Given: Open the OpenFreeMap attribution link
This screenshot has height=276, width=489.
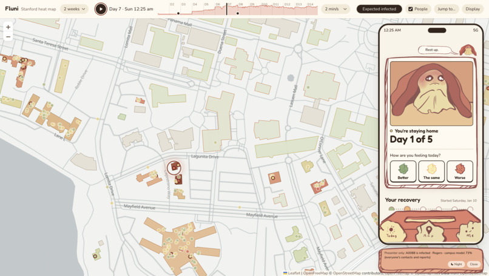Looking at the screenshot, I should point(315,273).
